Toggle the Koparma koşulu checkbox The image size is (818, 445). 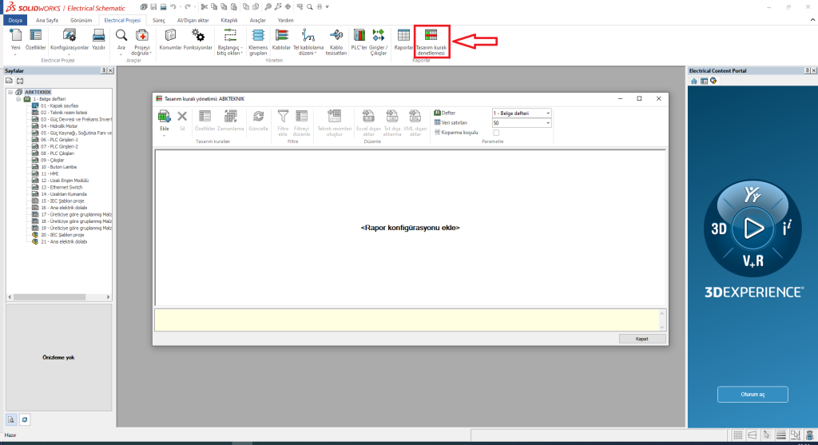[x=496, y=133]
